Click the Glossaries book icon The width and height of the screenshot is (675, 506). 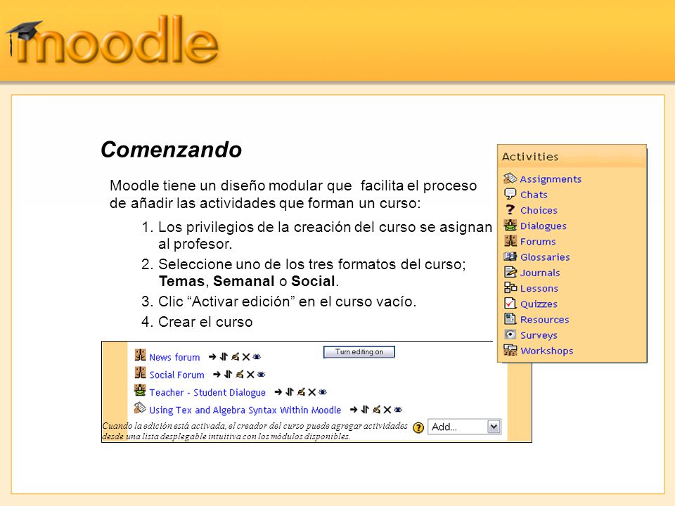[x=510, y=257]
